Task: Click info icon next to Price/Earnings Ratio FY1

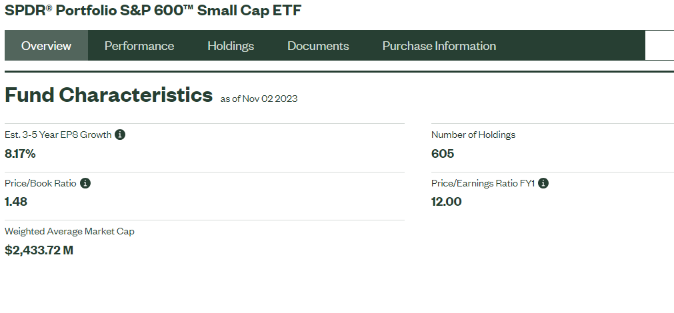Action: pyautogui.click(x=543, y=183)
